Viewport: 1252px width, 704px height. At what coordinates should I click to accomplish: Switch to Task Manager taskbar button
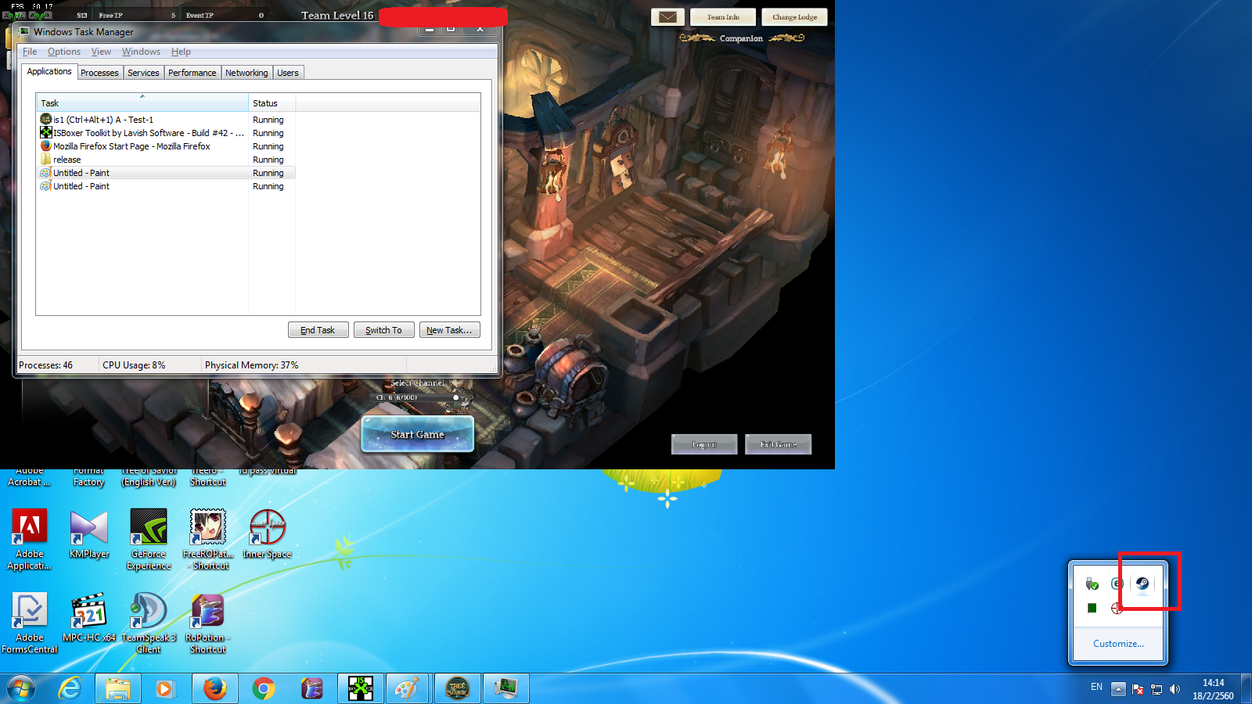tap(506, 689)
